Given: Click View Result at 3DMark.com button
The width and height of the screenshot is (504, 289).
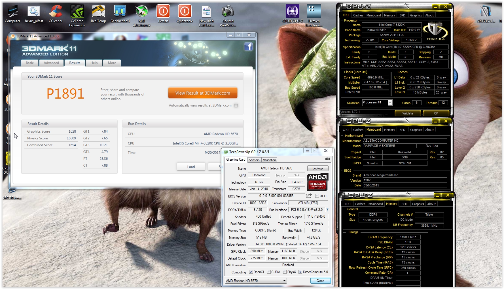Looking at the screenshot, I should point(203,93).
